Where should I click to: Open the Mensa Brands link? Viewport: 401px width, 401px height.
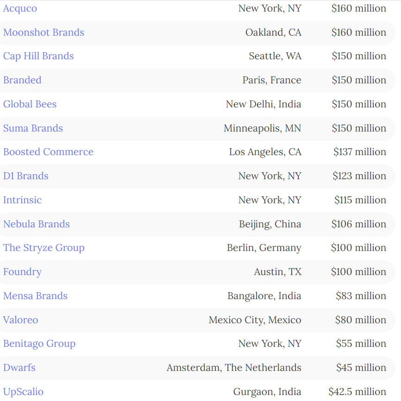pos(35,296)
